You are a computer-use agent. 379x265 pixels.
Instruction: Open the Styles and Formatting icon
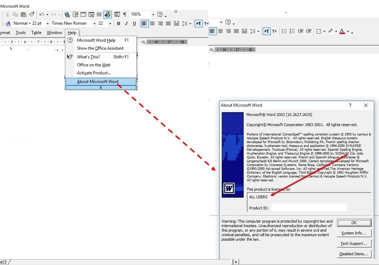tap(8, 24)
